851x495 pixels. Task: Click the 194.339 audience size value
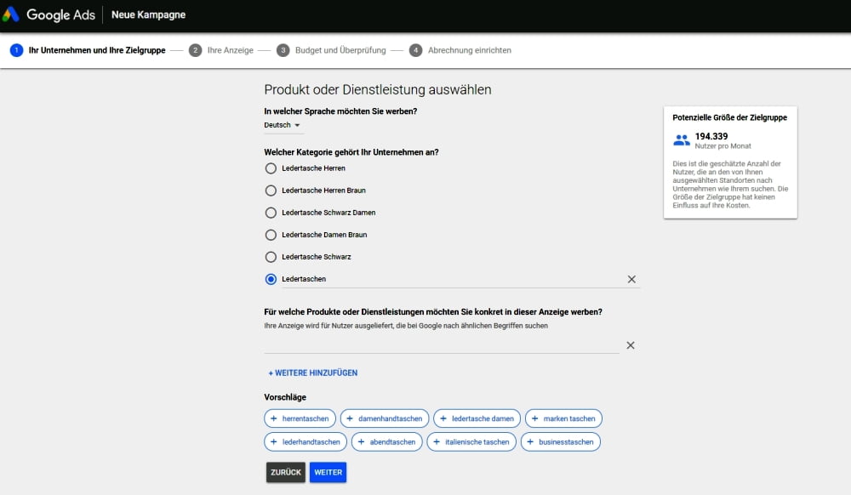coord(711,137)
